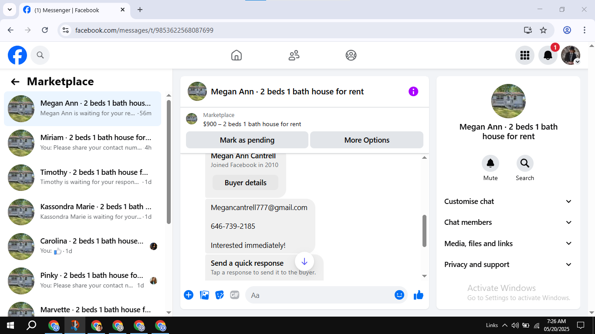
Task: Mute this conversation with the bell icon
Action: click(490, 163)
